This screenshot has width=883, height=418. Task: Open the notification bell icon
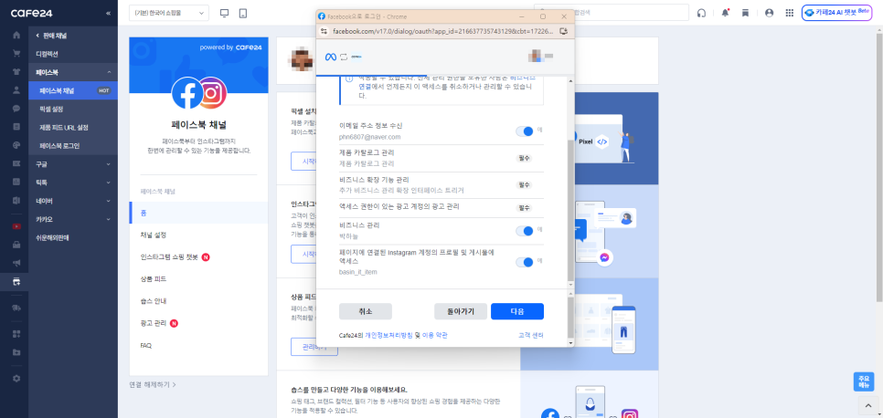[x=725, y=13]
